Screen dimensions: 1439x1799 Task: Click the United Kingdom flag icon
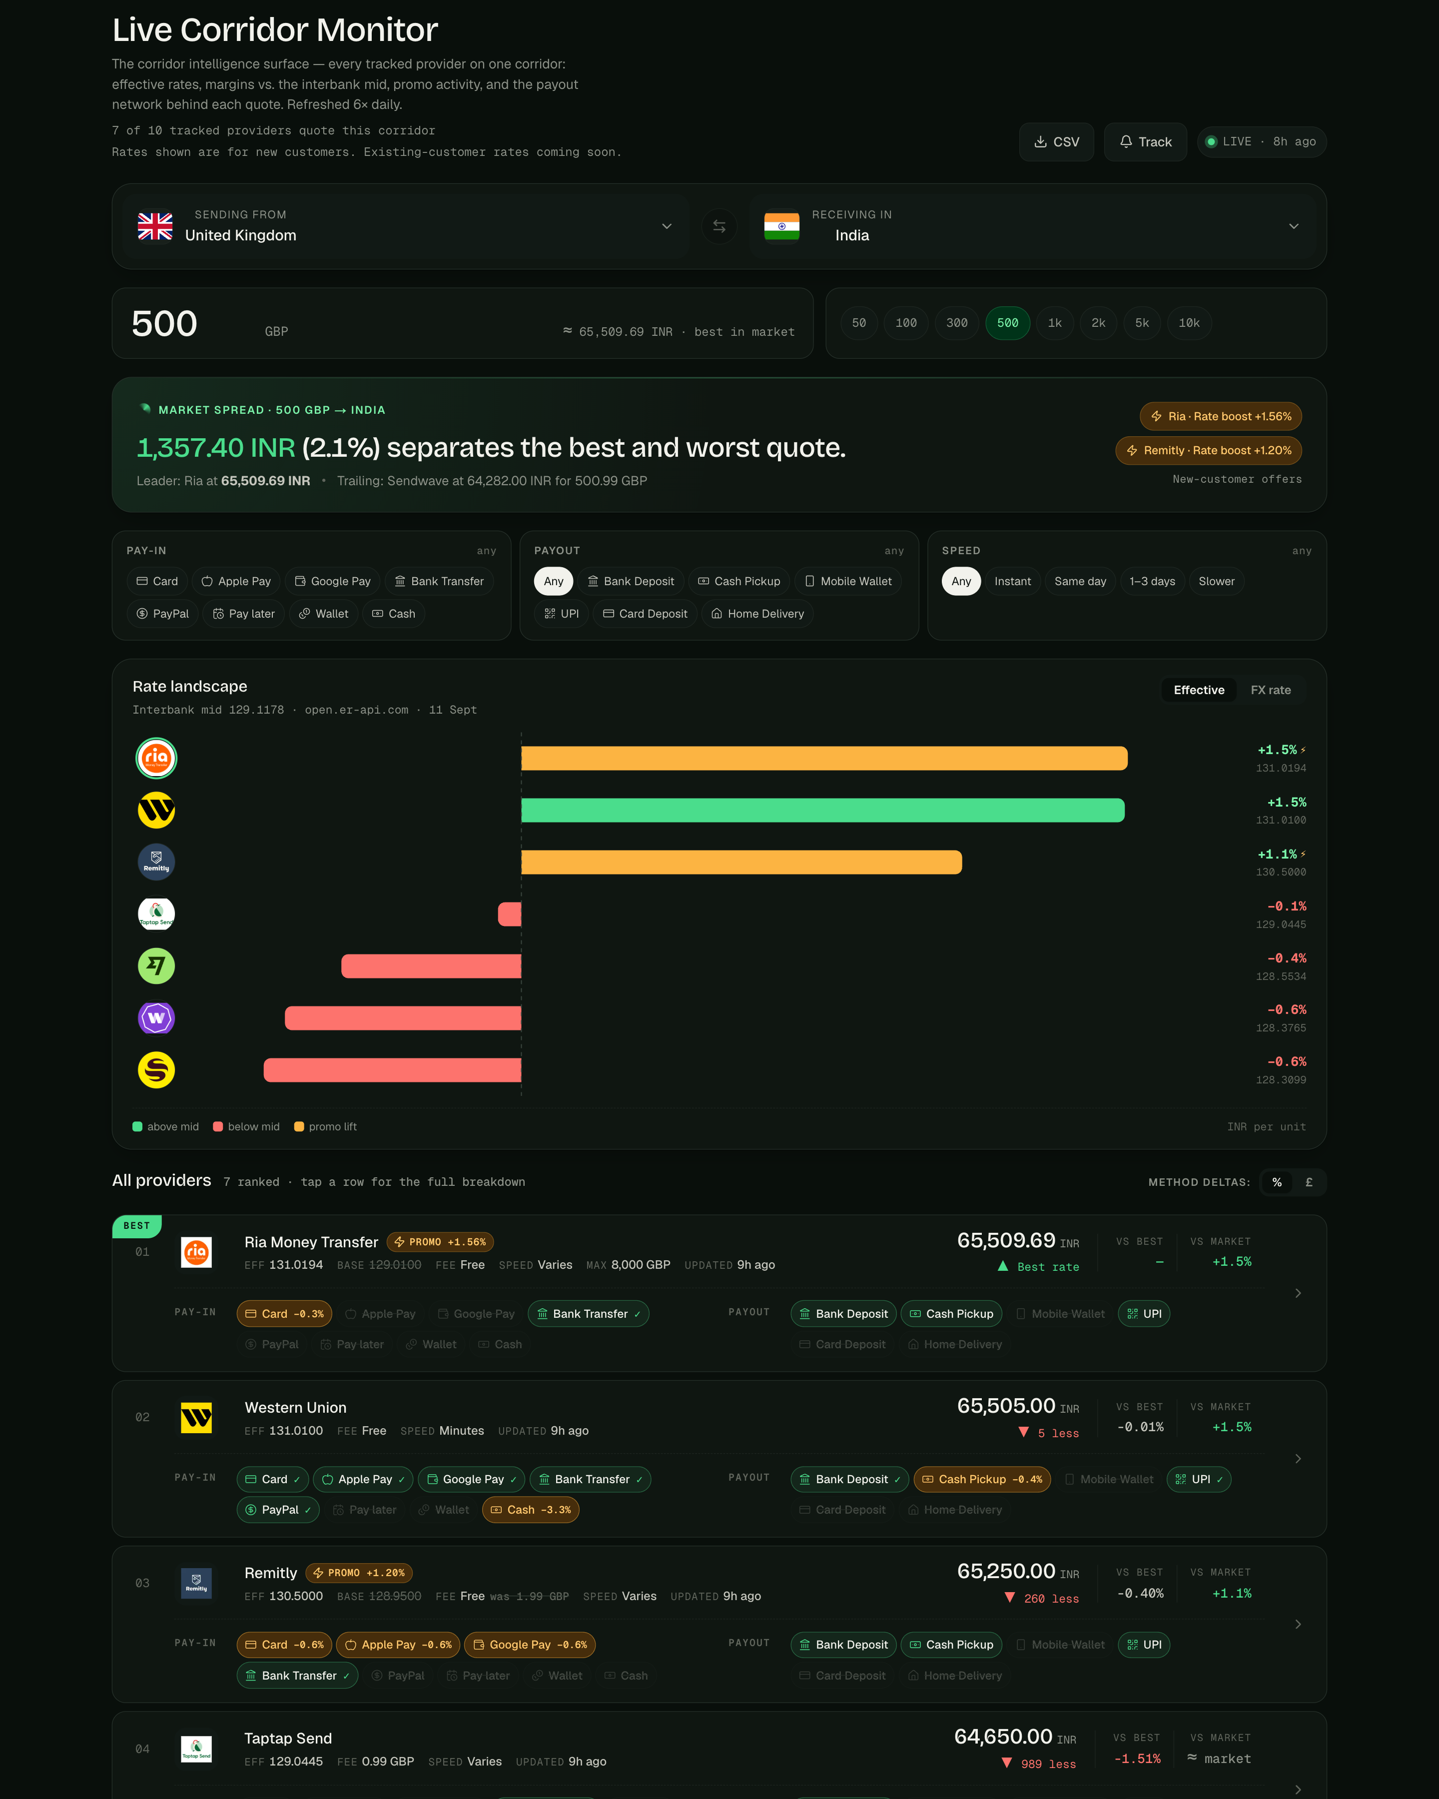(x=155, y=226)
